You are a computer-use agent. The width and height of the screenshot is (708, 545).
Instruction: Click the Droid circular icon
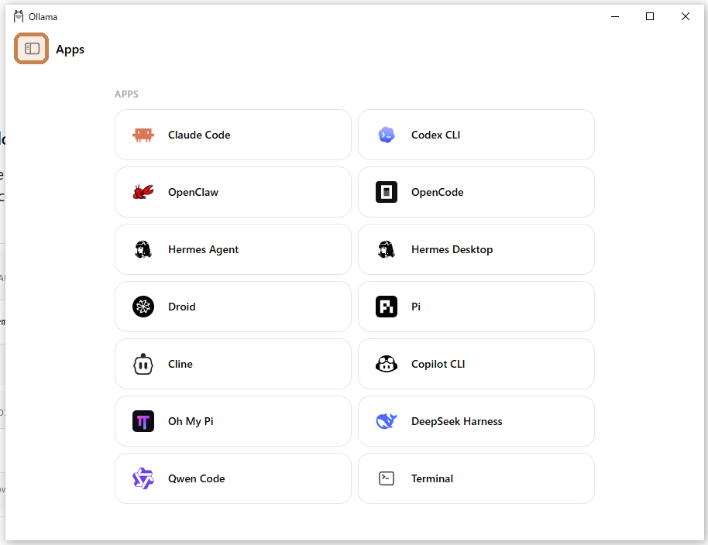tap(143, 307)
